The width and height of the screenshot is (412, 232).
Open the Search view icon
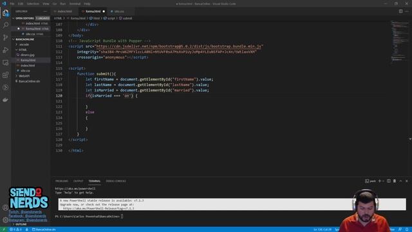click(x=6, y=25)
